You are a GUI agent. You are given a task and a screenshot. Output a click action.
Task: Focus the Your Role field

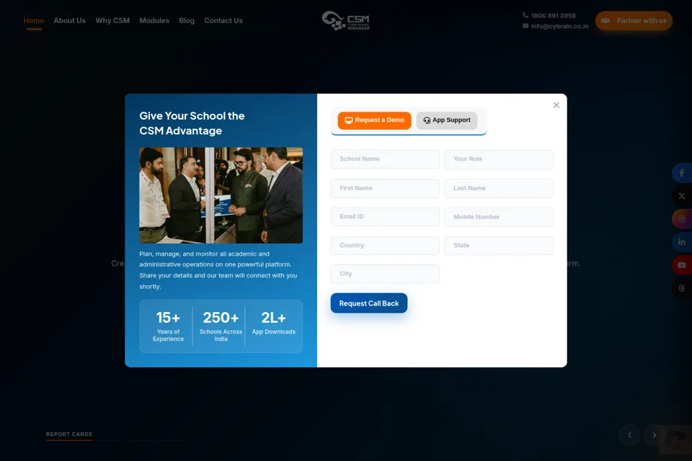(499, 158)
